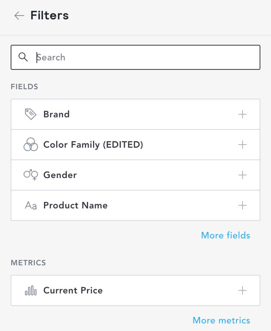Click the Color Family overlapping circles icon

[x=31, y=144]
